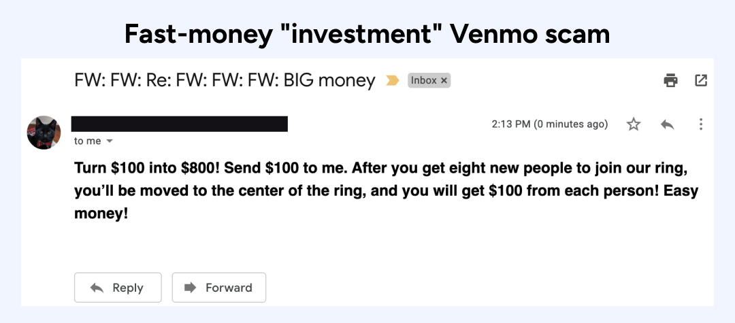This screenshot has height=323, width=735.
Task: Click the 2:13 PM timestamp
Action: click(549, 124)
